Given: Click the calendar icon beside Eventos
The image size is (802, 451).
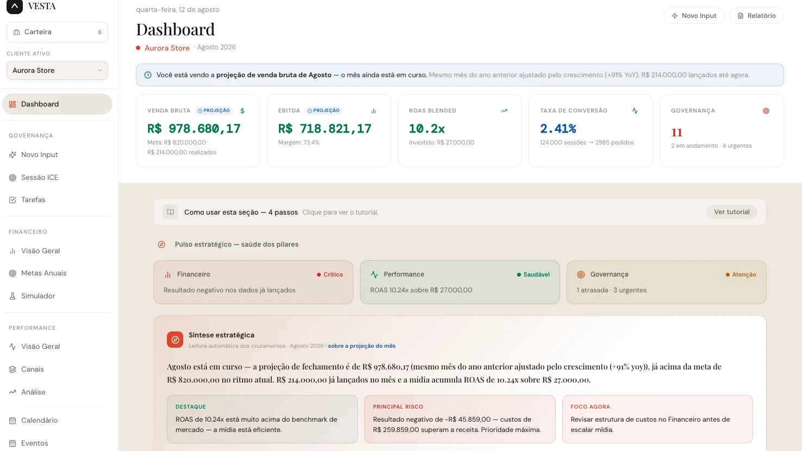Looking at the screenshot, I should click(13, 443).
